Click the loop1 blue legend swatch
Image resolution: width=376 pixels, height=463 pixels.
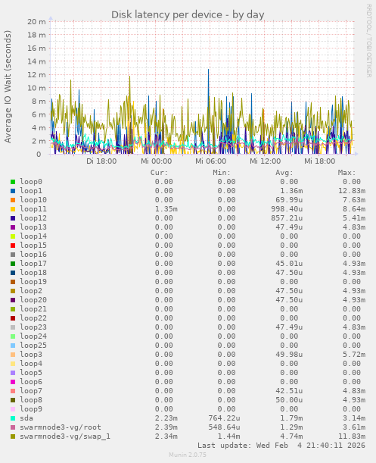(13, 191)
